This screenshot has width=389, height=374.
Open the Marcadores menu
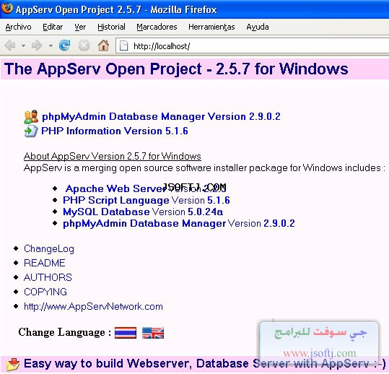[x=157, y=27]
